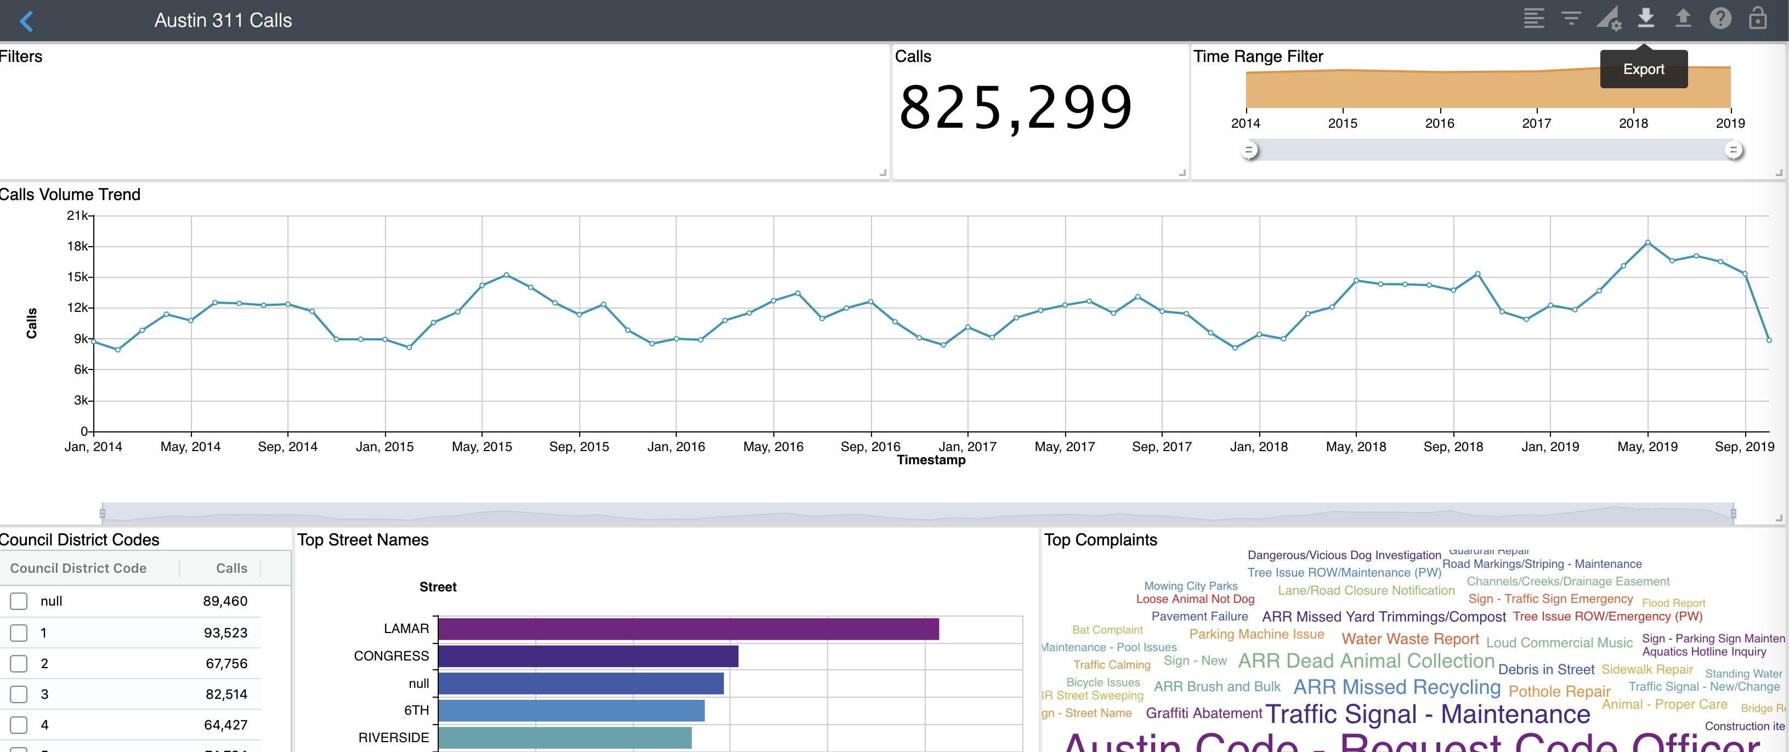Viewport: 1789px width, 752px height.
Task: Open help via question mark icon
Action: (x=1720, y=18)
